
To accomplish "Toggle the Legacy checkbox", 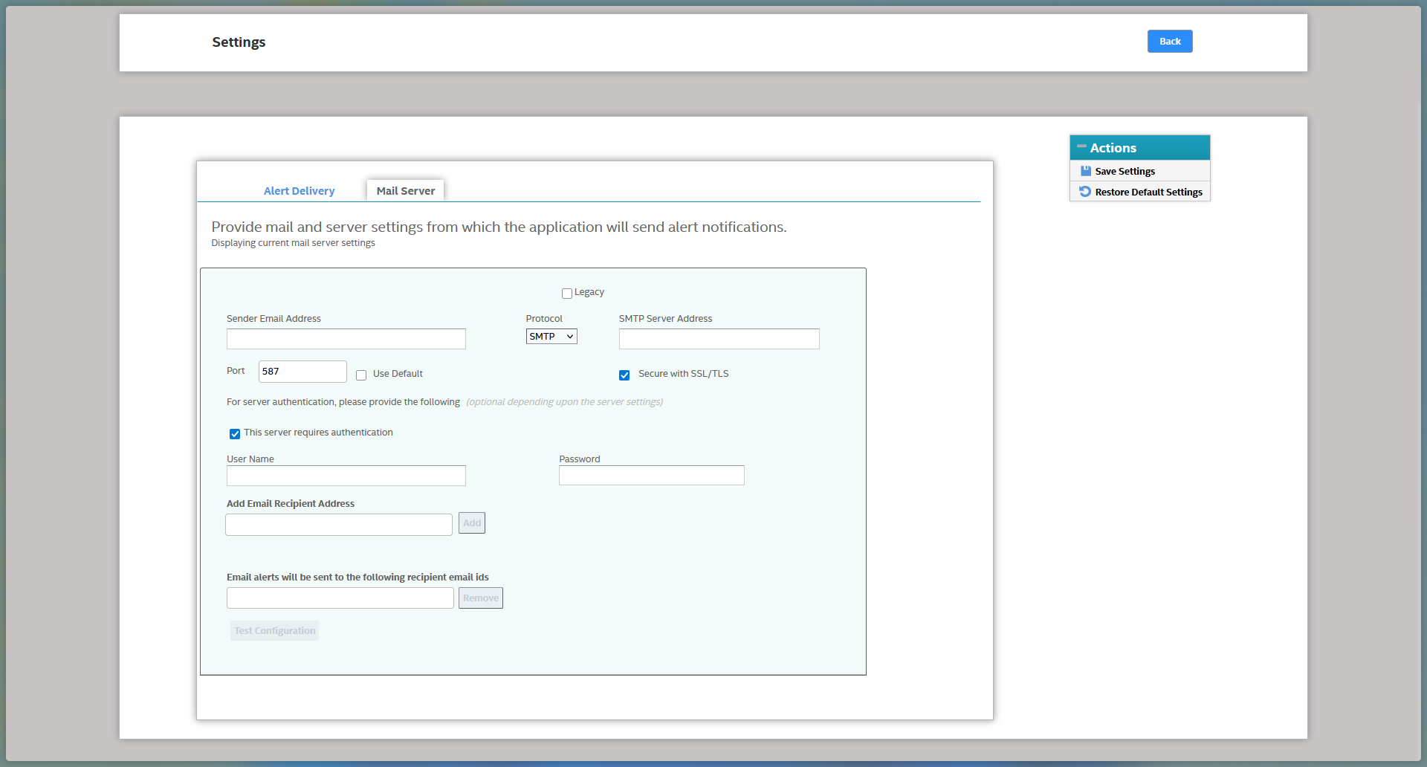I will [x=567, y=294].
